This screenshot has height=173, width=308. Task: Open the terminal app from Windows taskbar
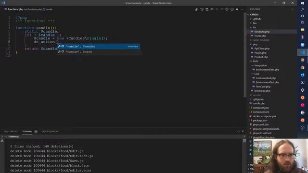(303, 83)
